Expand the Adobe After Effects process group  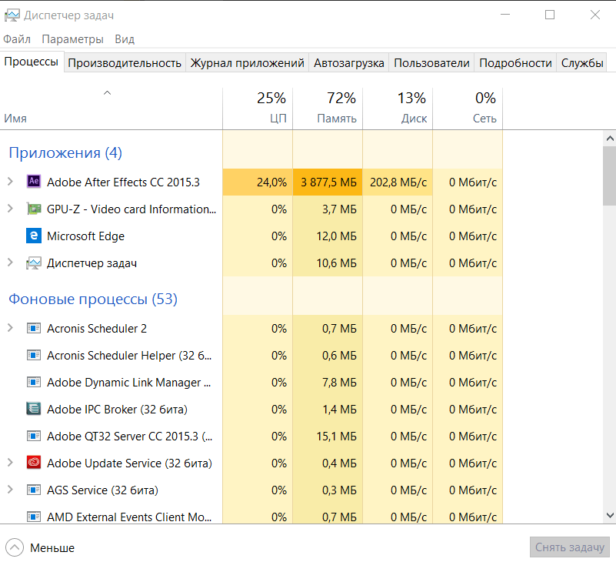(10, 182)
